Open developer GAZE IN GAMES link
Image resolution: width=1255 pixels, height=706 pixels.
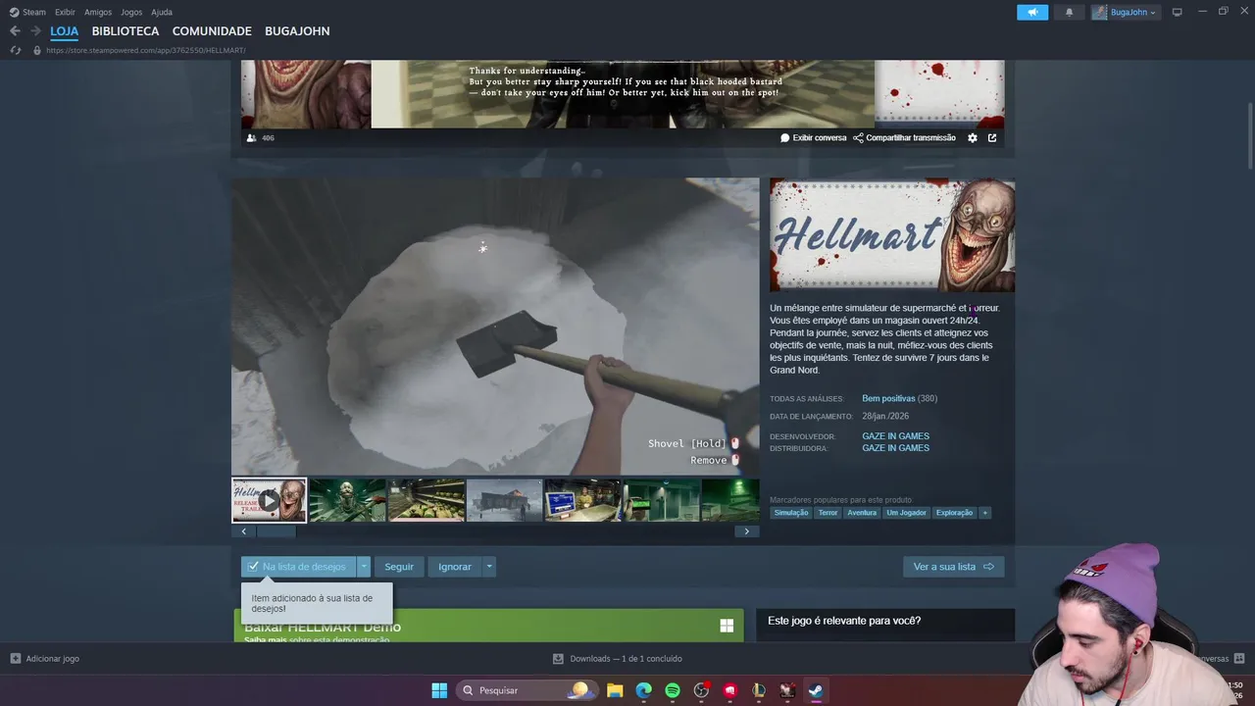[x=895, y=436]
